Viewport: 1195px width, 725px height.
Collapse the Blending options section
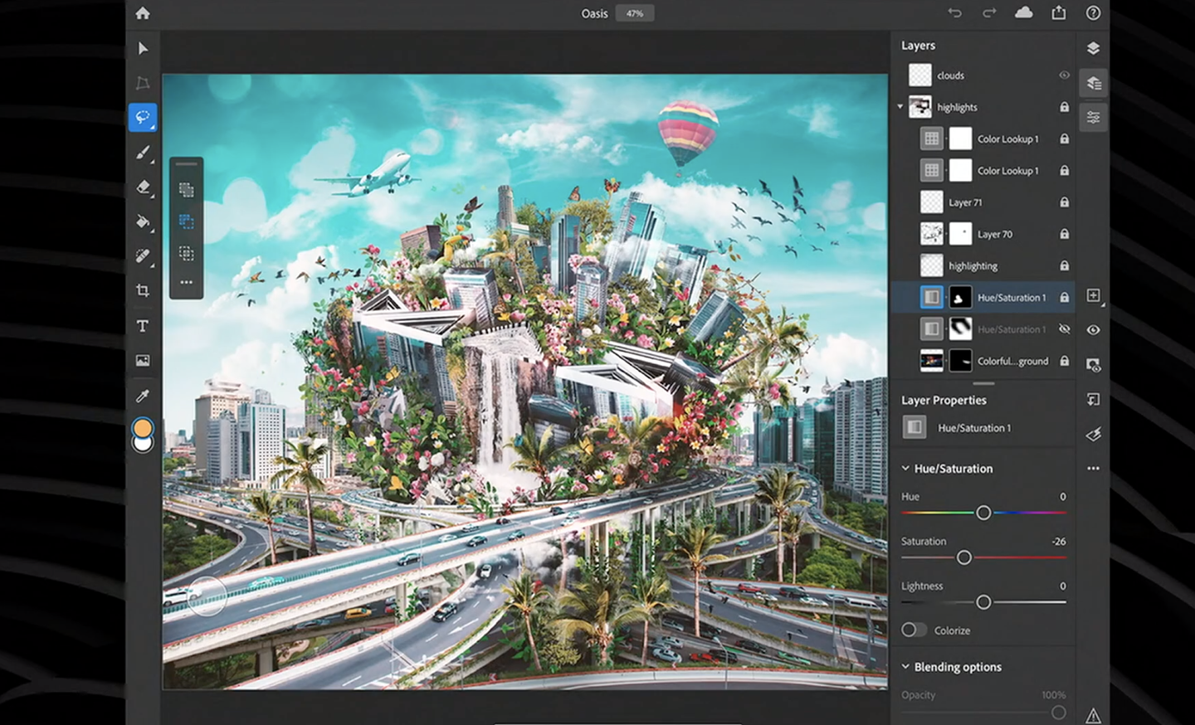click(x=905, y=666)
